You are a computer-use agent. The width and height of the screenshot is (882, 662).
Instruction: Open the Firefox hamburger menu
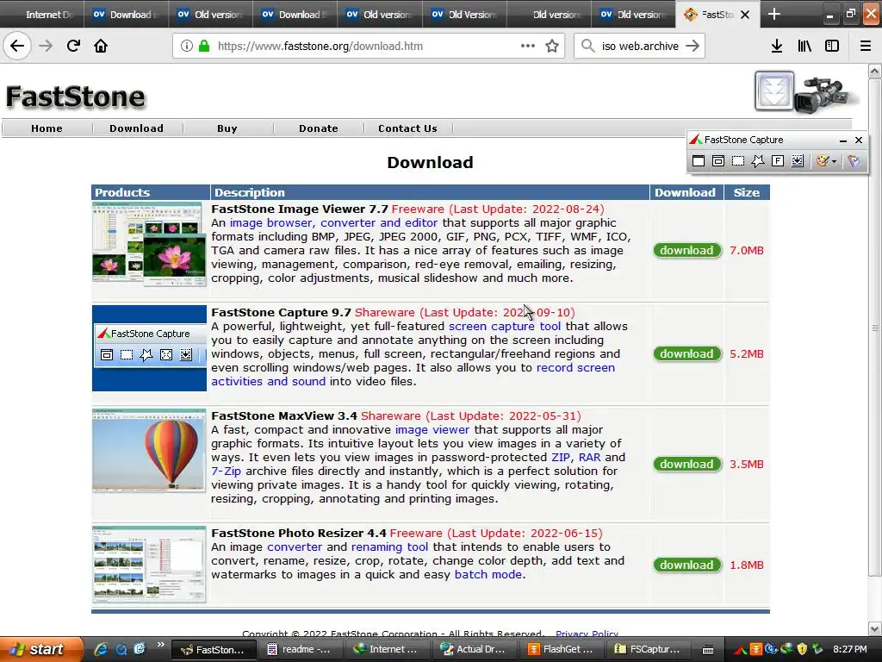point(866,47)
